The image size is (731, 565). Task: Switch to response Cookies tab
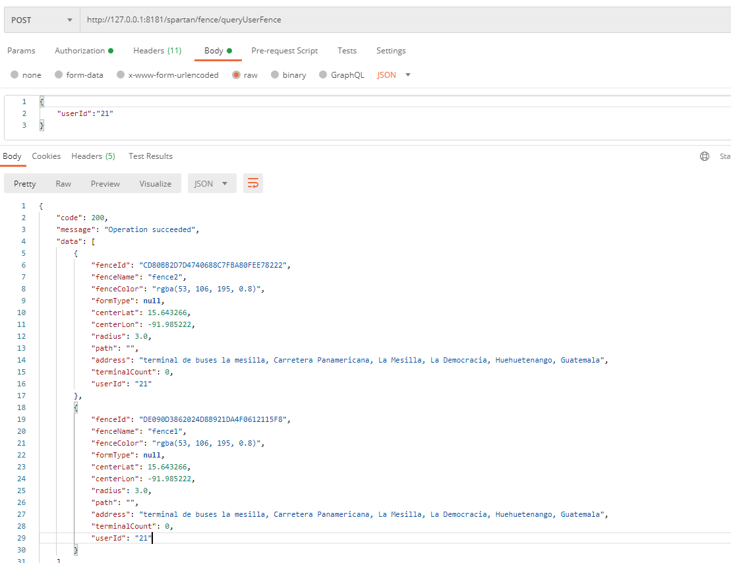[46, 156]
